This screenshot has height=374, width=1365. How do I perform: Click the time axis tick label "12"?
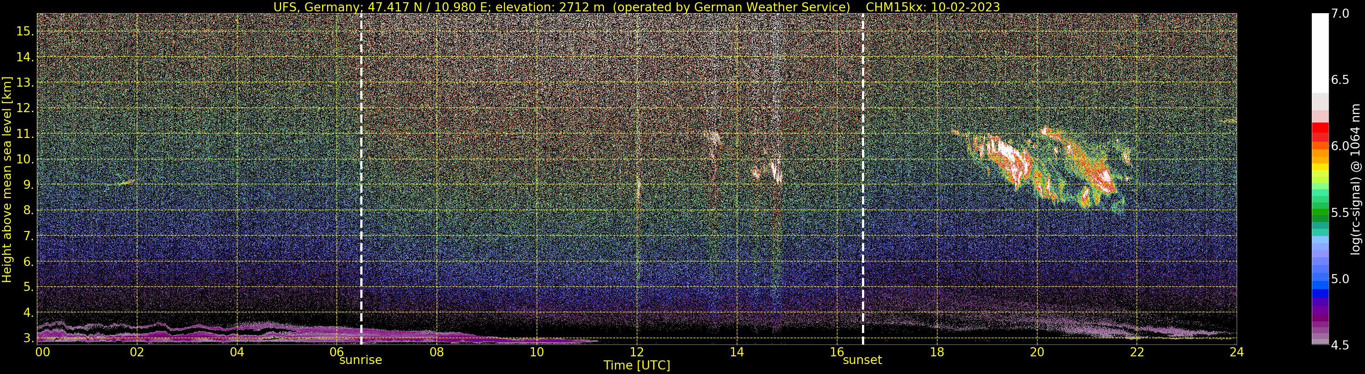pyautogui.click(x=637, y=352)
